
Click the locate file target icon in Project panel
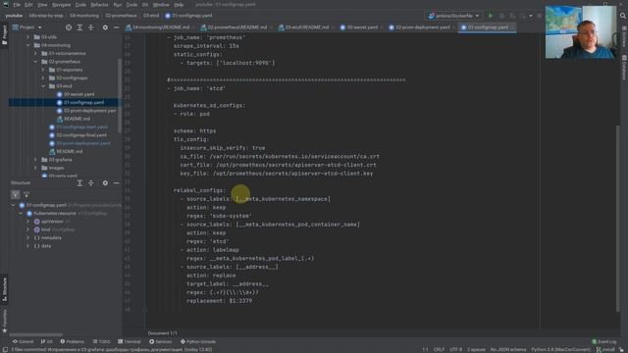click(x=69, y=27)
